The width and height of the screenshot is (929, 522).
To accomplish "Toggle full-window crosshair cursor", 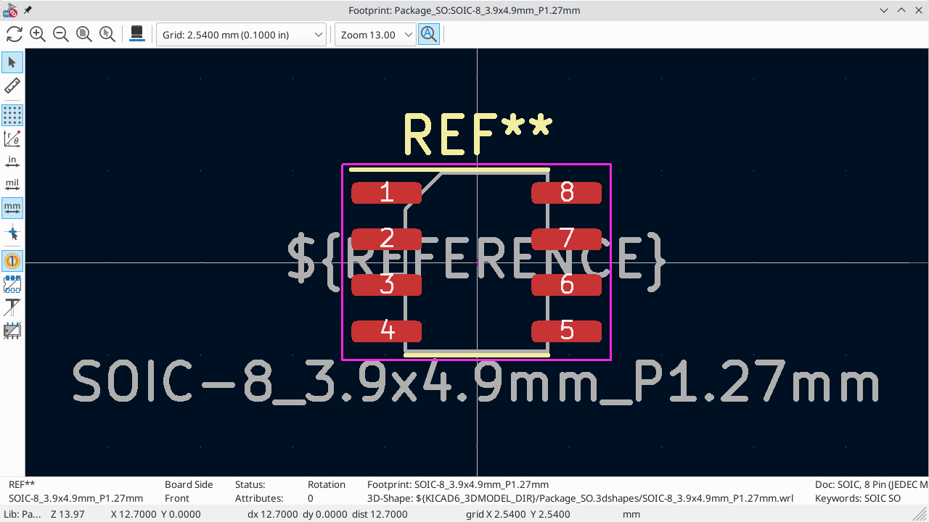I will click(12, 233).
